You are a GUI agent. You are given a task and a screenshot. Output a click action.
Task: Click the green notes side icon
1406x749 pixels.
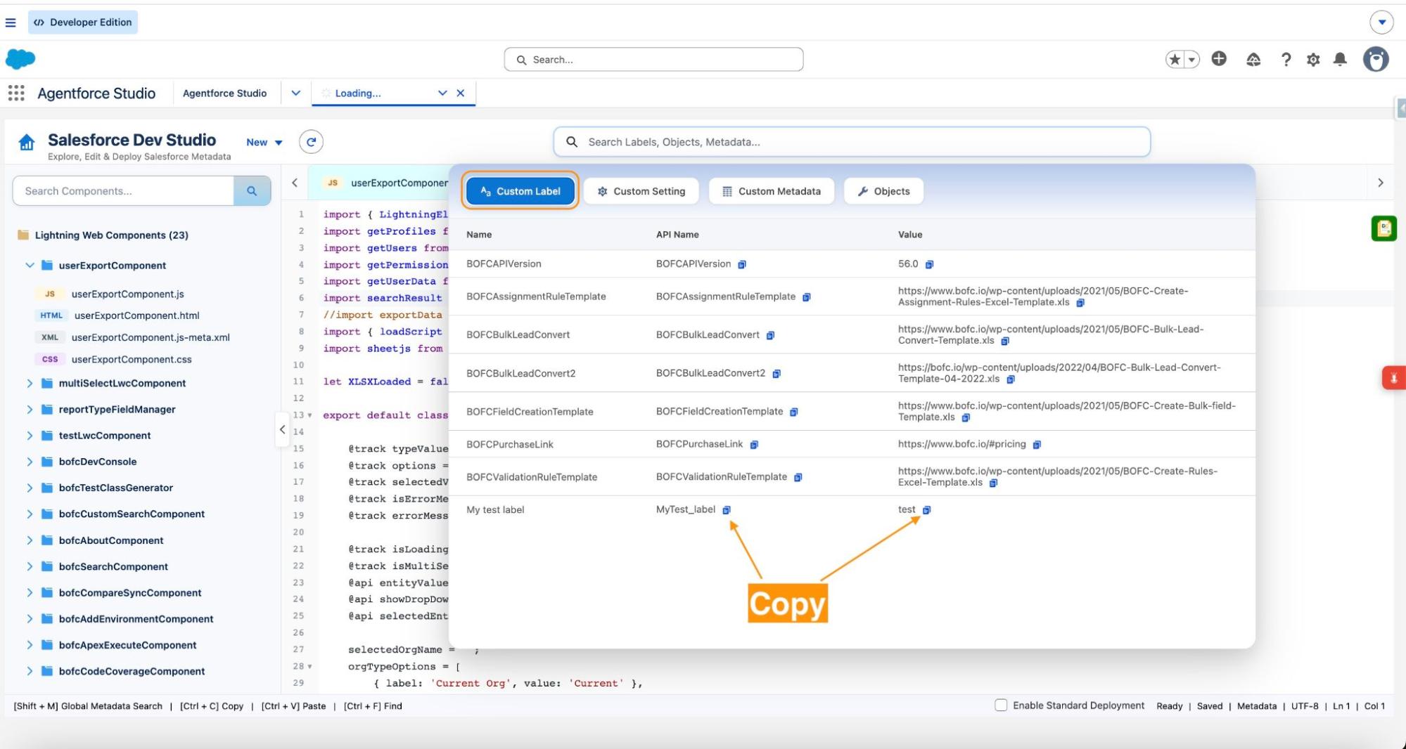click(x=1383, y=228)
